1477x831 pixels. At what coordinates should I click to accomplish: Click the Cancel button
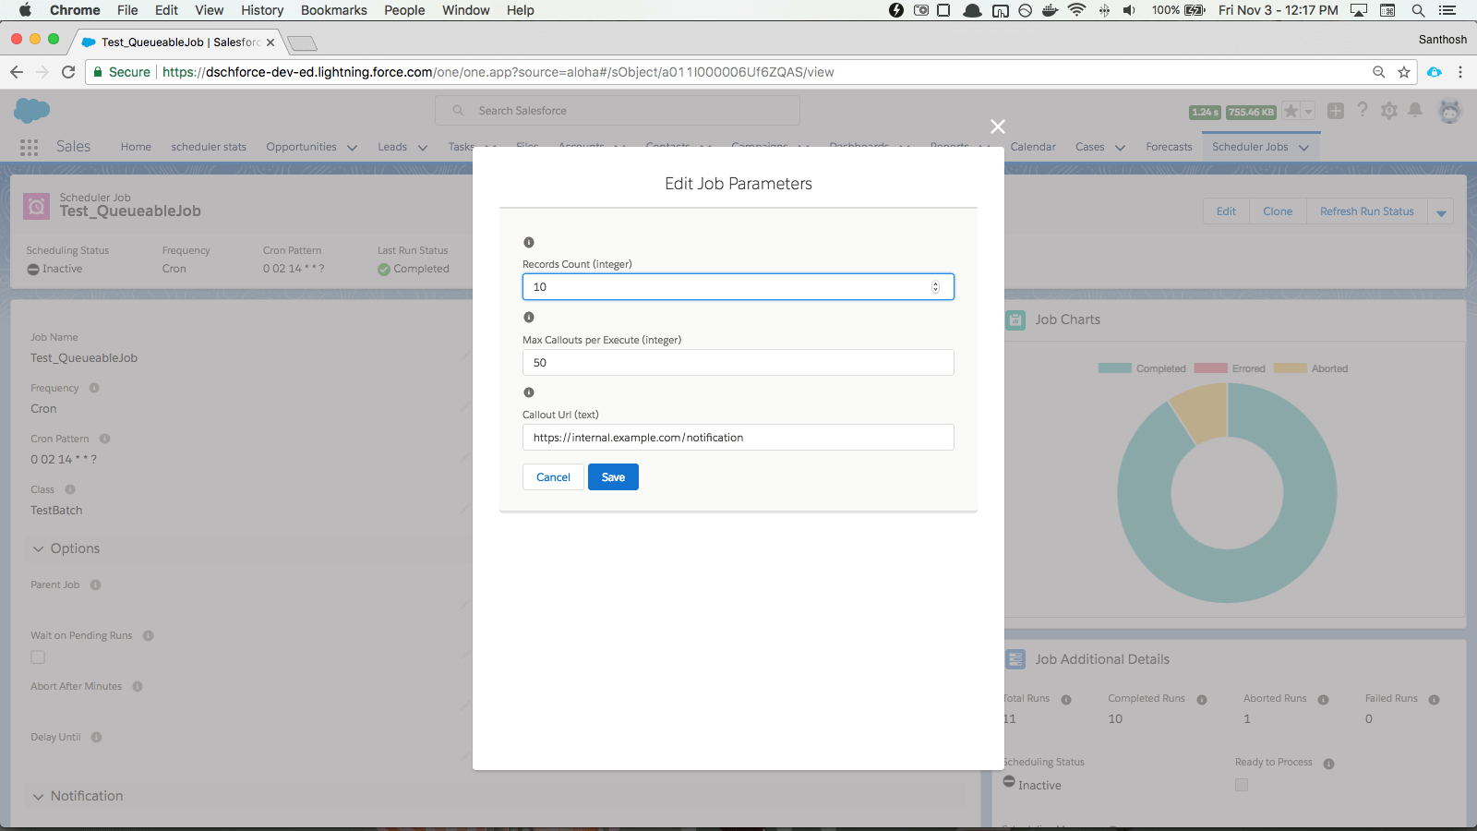[553, 477]
